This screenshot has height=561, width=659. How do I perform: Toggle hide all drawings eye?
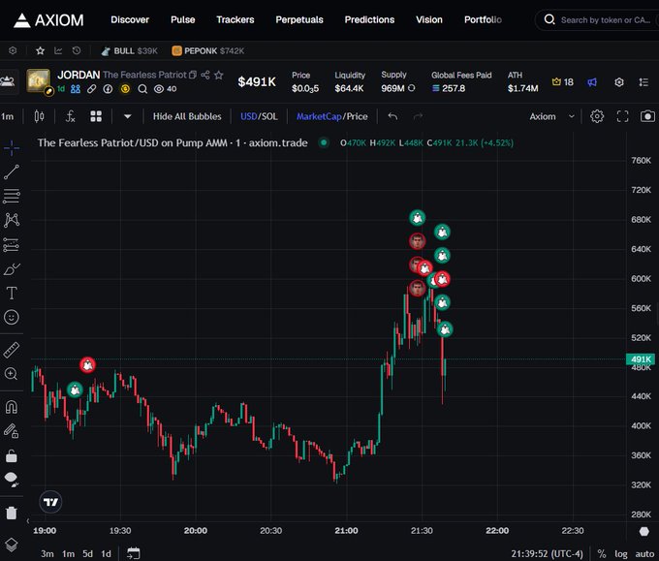12,480
